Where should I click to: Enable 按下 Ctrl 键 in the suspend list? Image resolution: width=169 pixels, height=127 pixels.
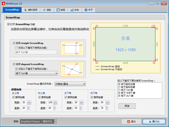click(120, 90)
